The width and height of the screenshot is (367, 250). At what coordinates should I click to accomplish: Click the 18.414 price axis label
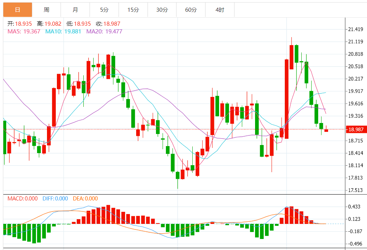(x=356, y=153)
